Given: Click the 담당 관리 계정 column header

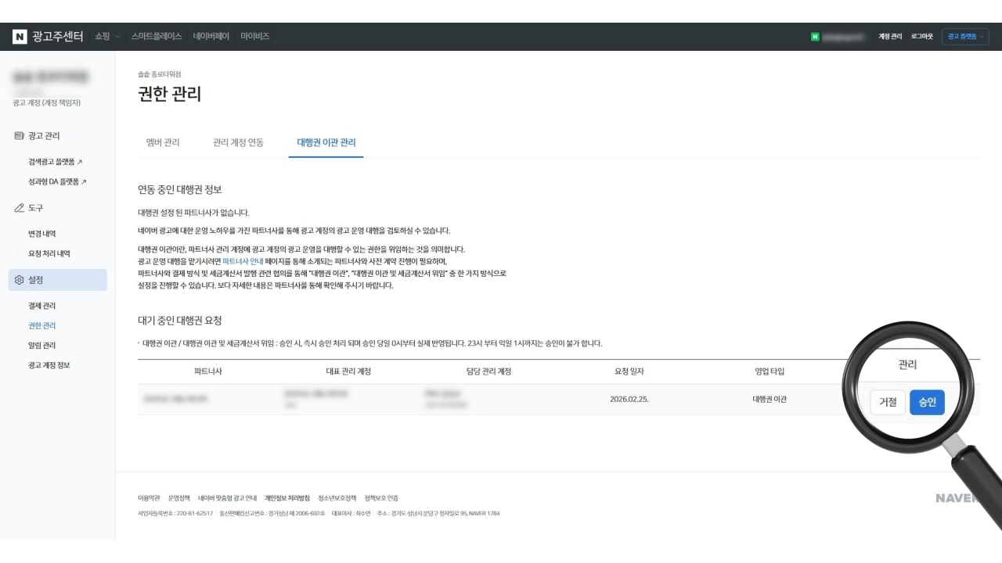Looking at the screenshot, I should tap(488, 371).
